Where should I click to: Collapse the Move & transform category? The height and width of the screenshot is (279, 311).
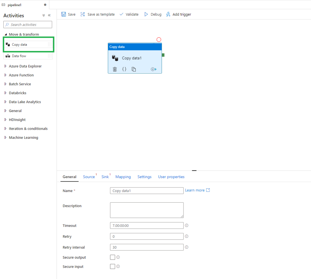6,34
